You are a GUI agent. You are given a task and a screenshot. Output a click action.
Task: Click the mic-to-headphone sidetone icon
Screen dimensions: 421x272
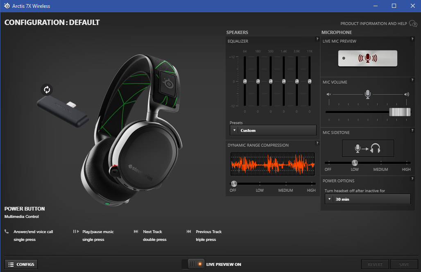367,148
